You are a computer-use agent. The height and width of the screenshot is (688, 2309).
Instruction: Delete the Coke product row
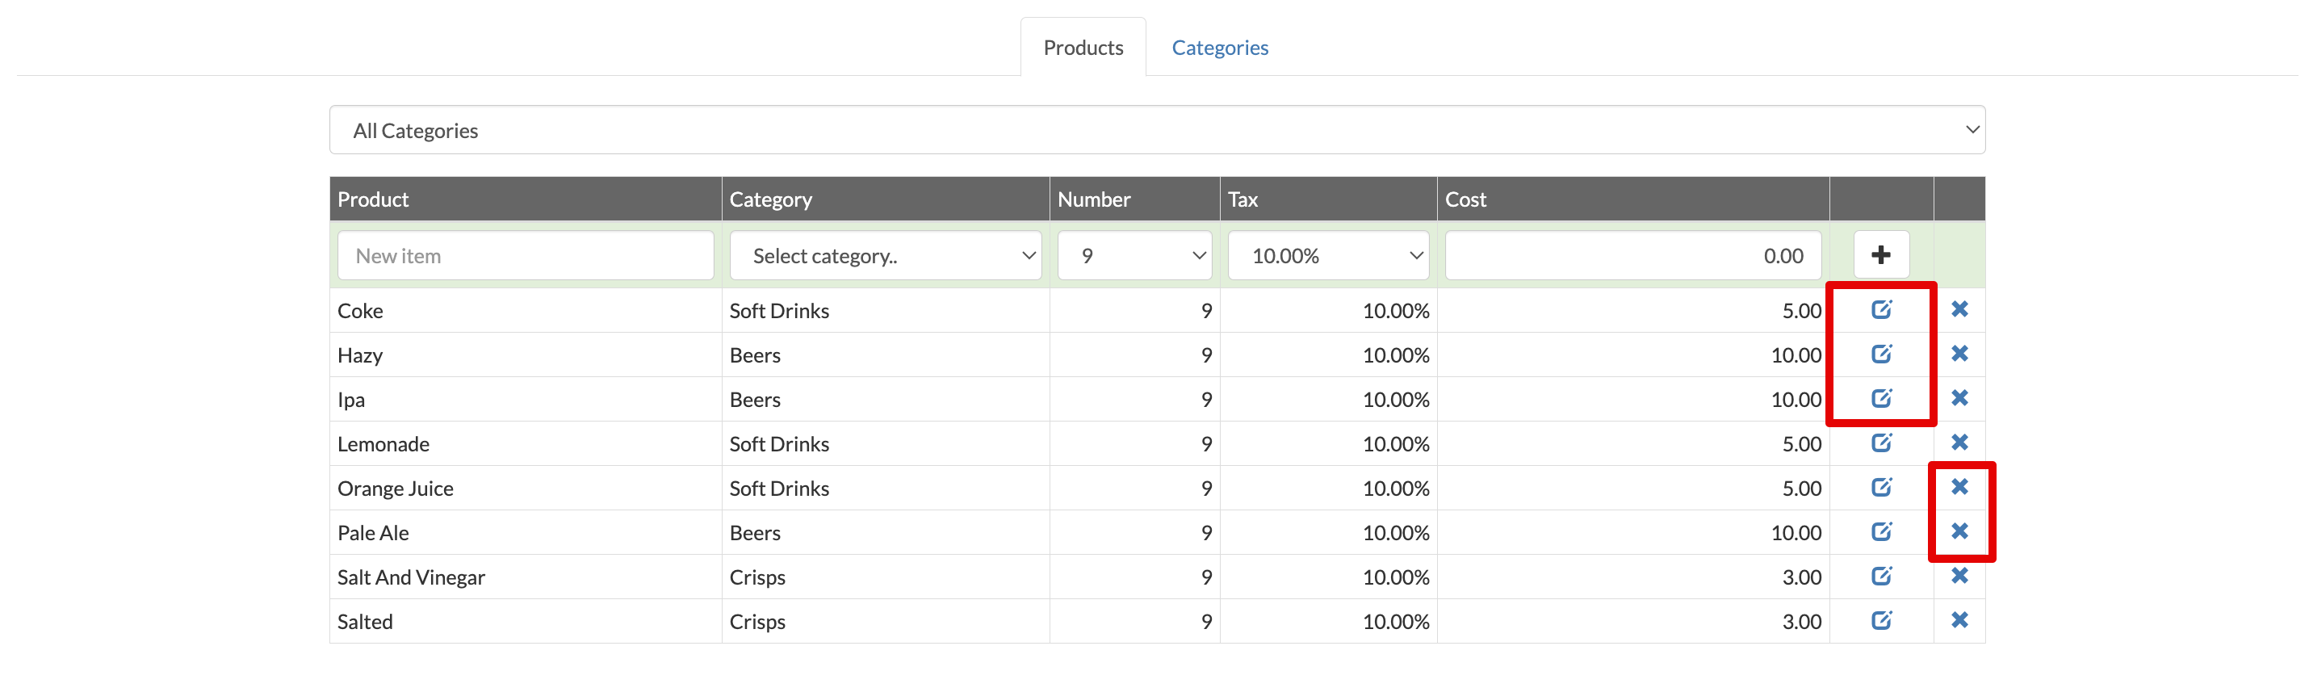[x=1959, y=309]
